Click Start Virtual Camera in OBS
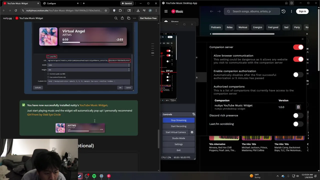The width and height of the screenshot is (320, 180). (175, 132)
